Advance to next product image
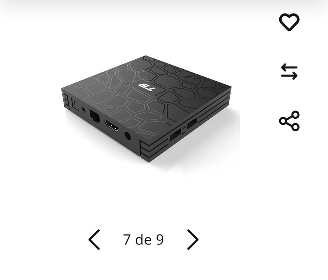 (193, 240)
